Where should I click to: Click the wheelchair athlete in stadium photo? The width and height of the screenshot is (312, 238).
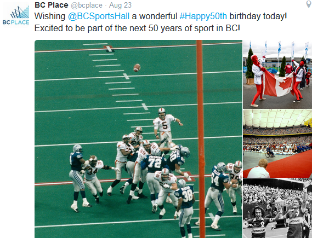pyautogui.click(x=269, y=151)
